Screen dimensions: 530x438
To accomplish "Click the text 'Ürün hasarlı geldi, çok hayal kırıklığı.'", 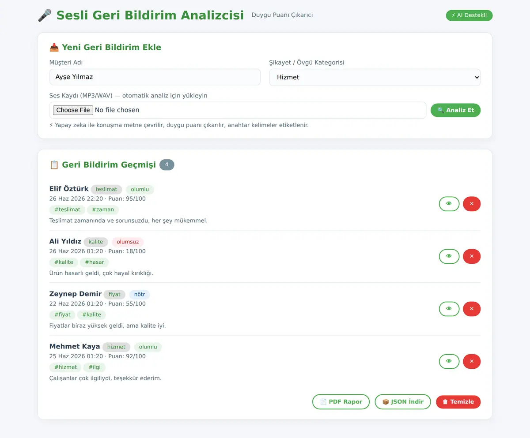I will click(101, 273).
